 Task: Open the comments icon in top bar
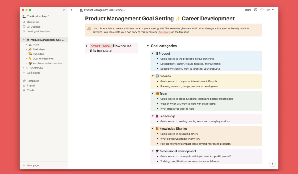(256, 10)
